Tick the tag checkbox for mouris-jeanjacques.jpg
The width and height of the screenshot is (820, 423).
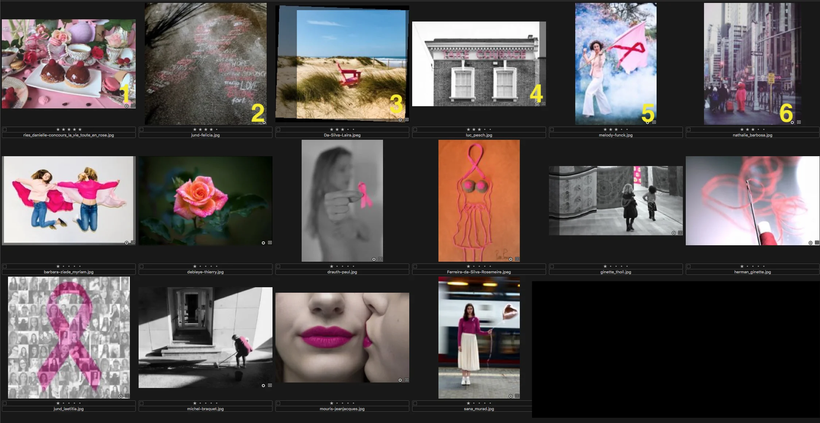pos(278,403)
